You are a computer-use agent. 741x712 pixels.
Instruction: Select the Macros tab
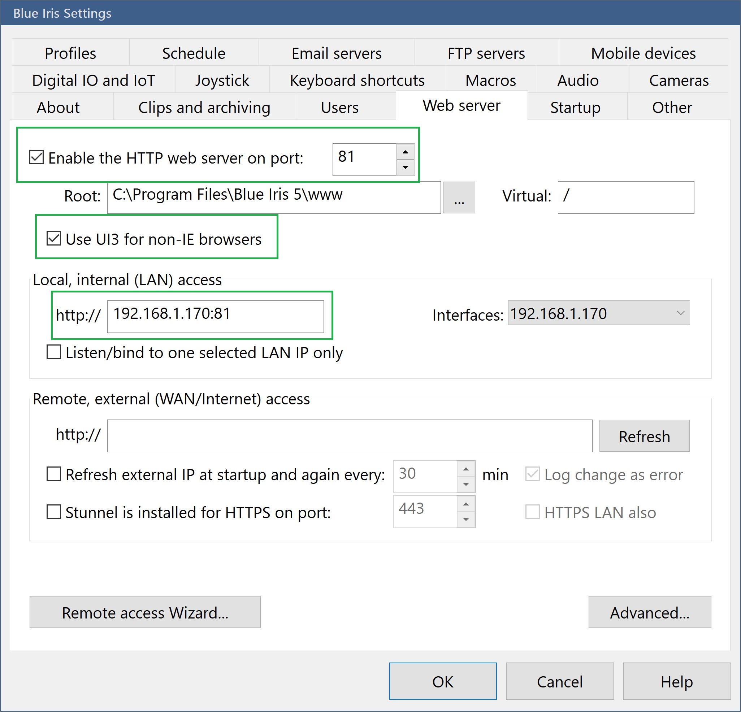[x=491, y=80]
